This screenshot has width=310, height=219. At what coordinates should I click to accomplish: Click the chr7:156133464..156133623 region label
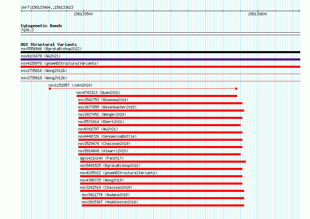47,7
